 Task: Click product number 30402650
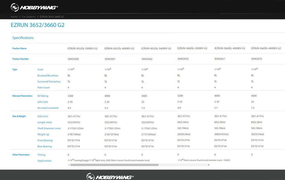(x=183, y=59)
